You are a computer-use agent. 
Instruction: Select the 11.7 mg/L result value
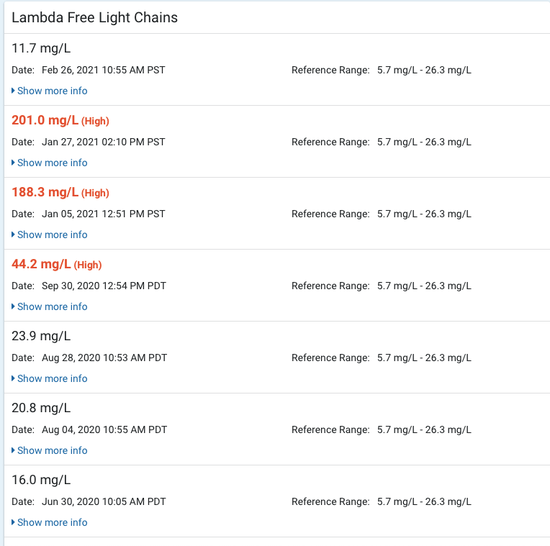point(41,48)
